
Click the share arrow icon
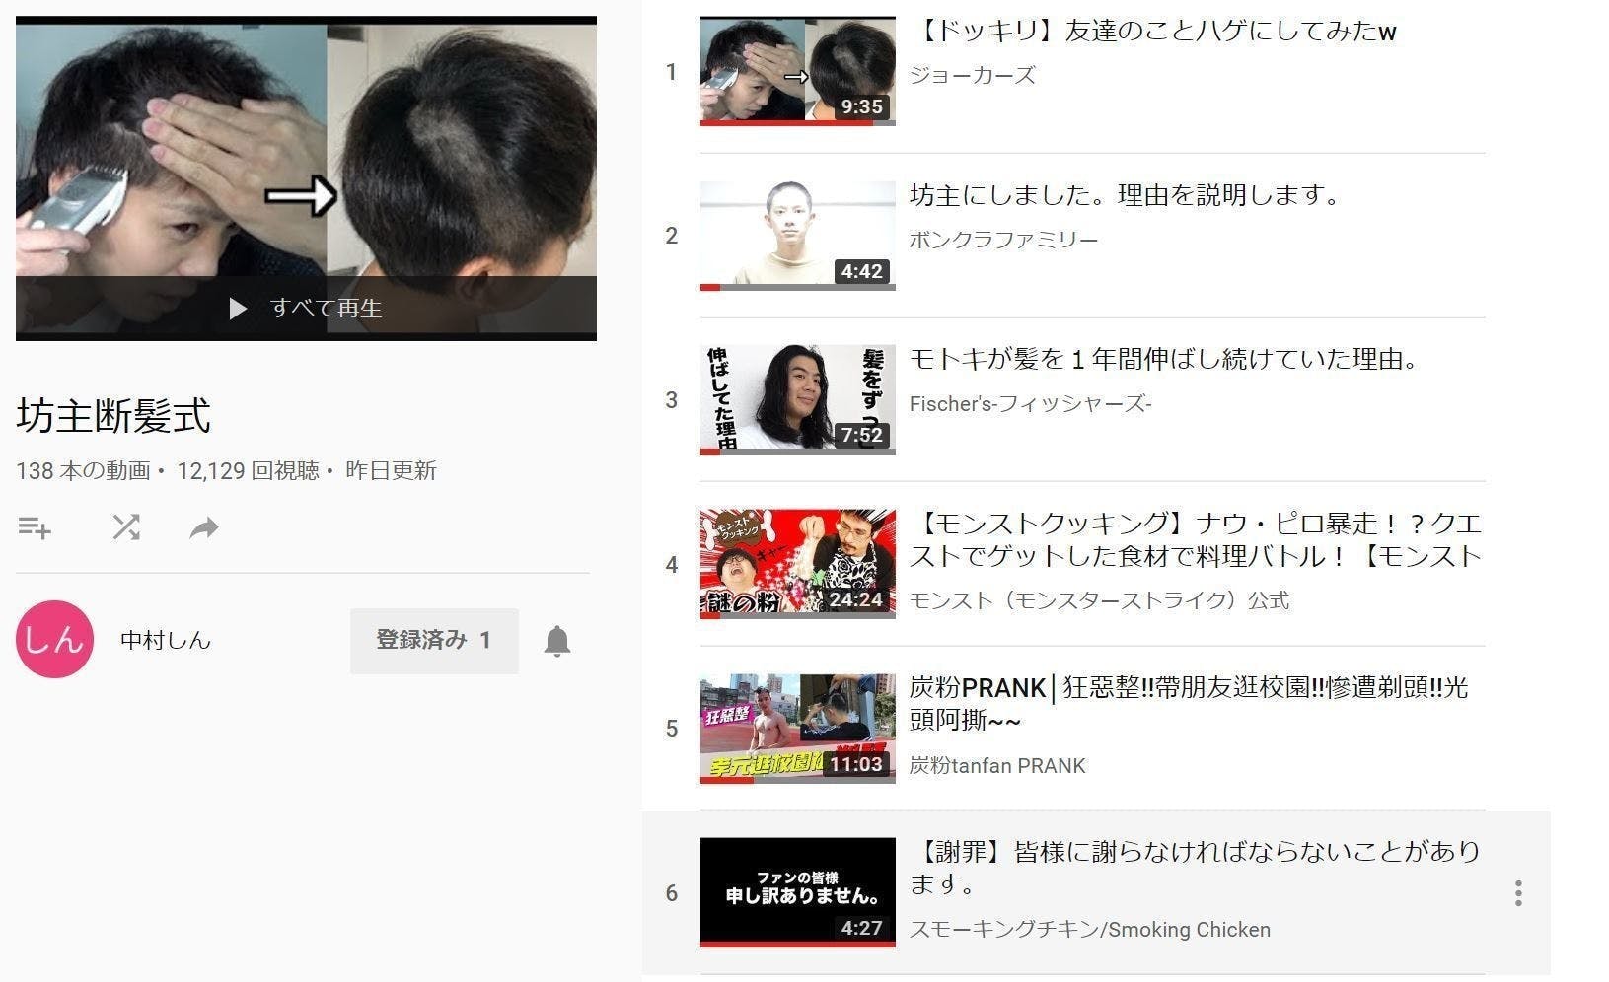pos(203,528)
